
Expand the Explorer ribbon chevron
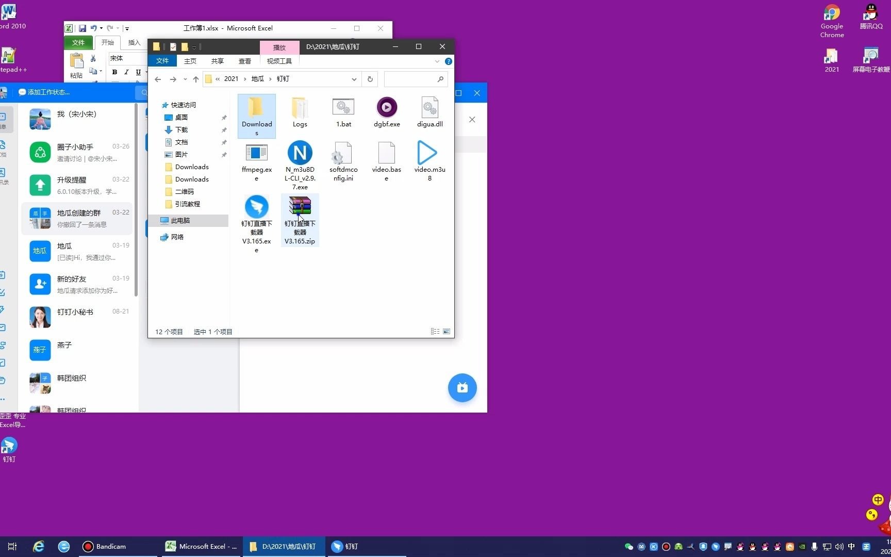point(437,61)
